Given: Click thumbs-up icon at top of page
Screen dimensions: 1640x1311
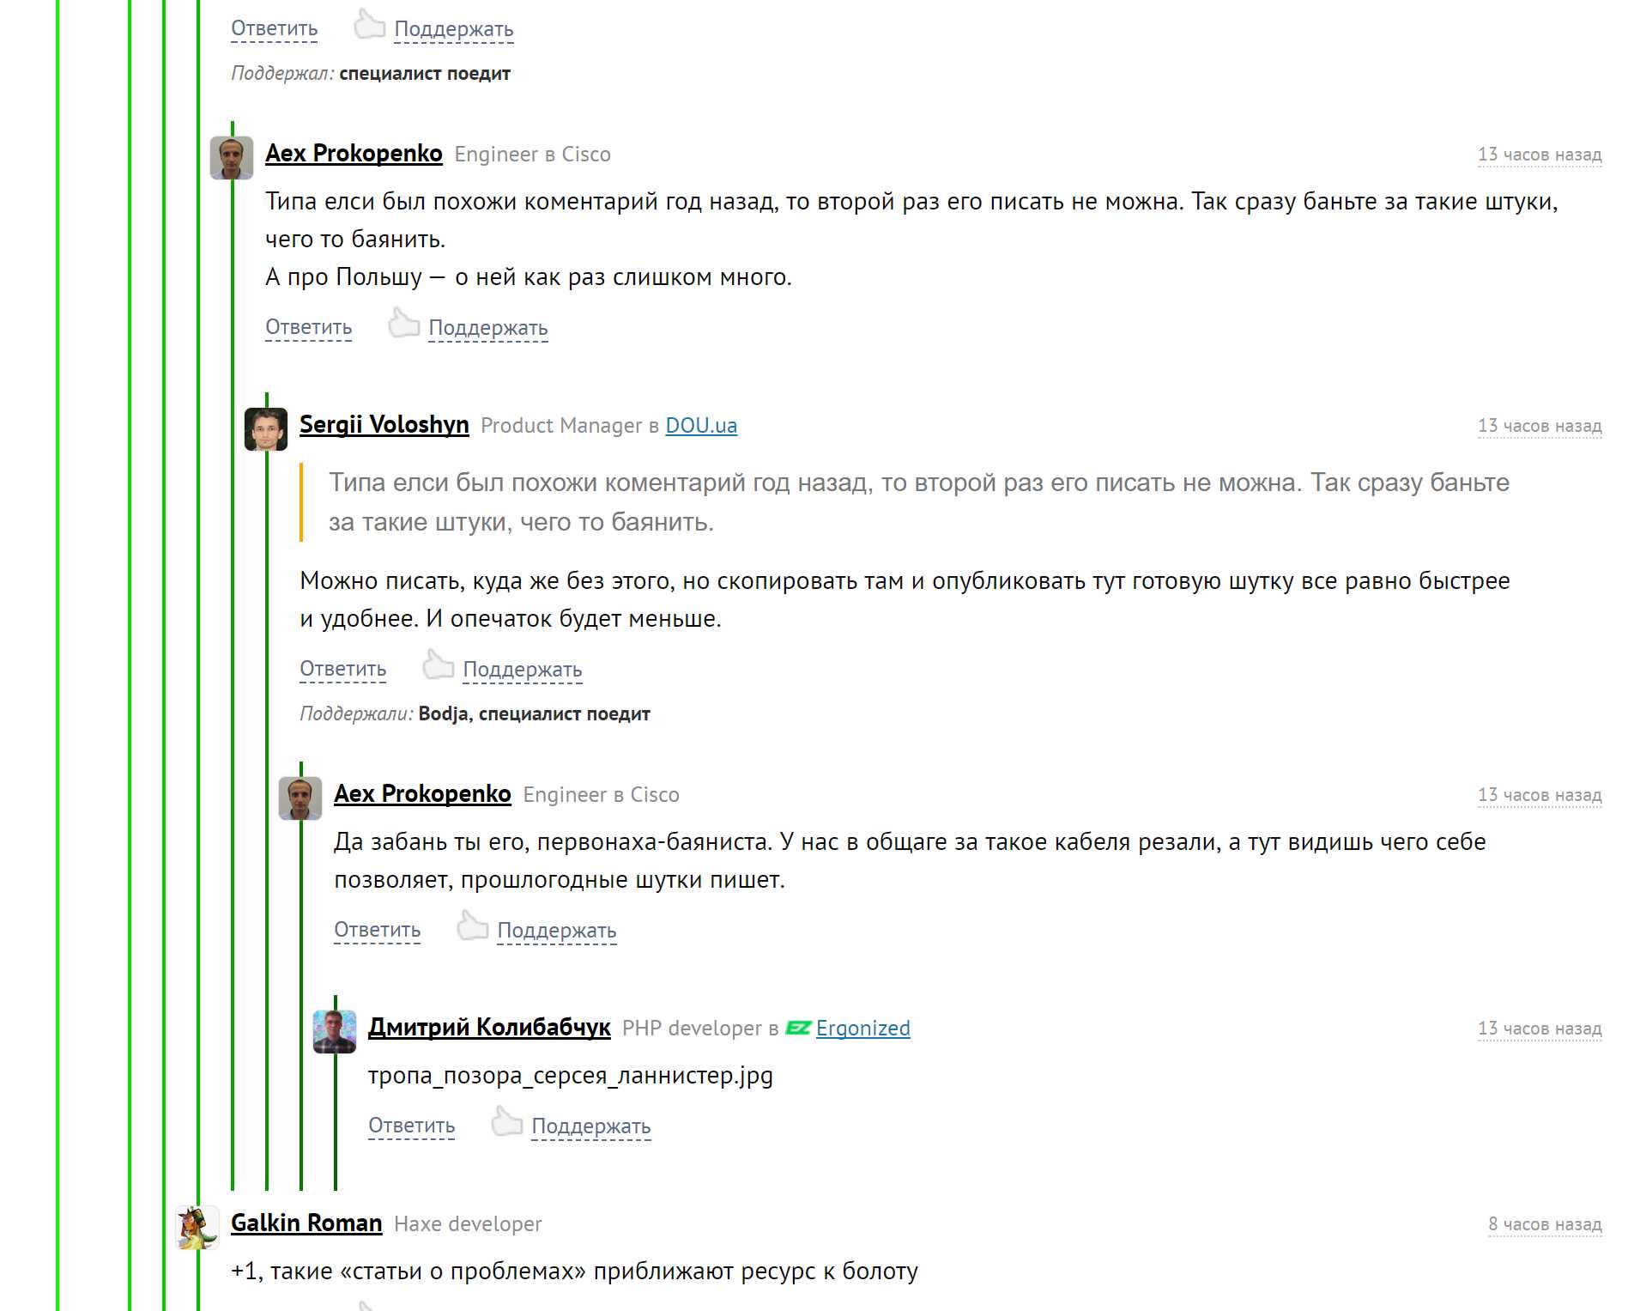Looking at the screenshot, I should tap(369, 25).
